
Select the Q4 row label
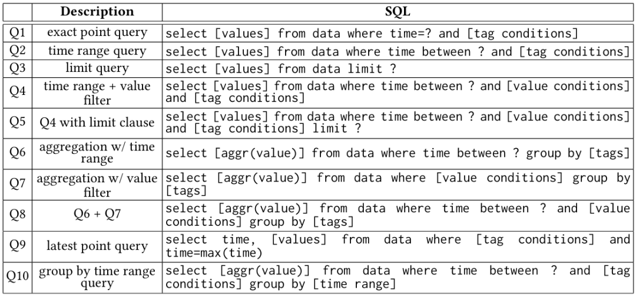pos(18,92)
